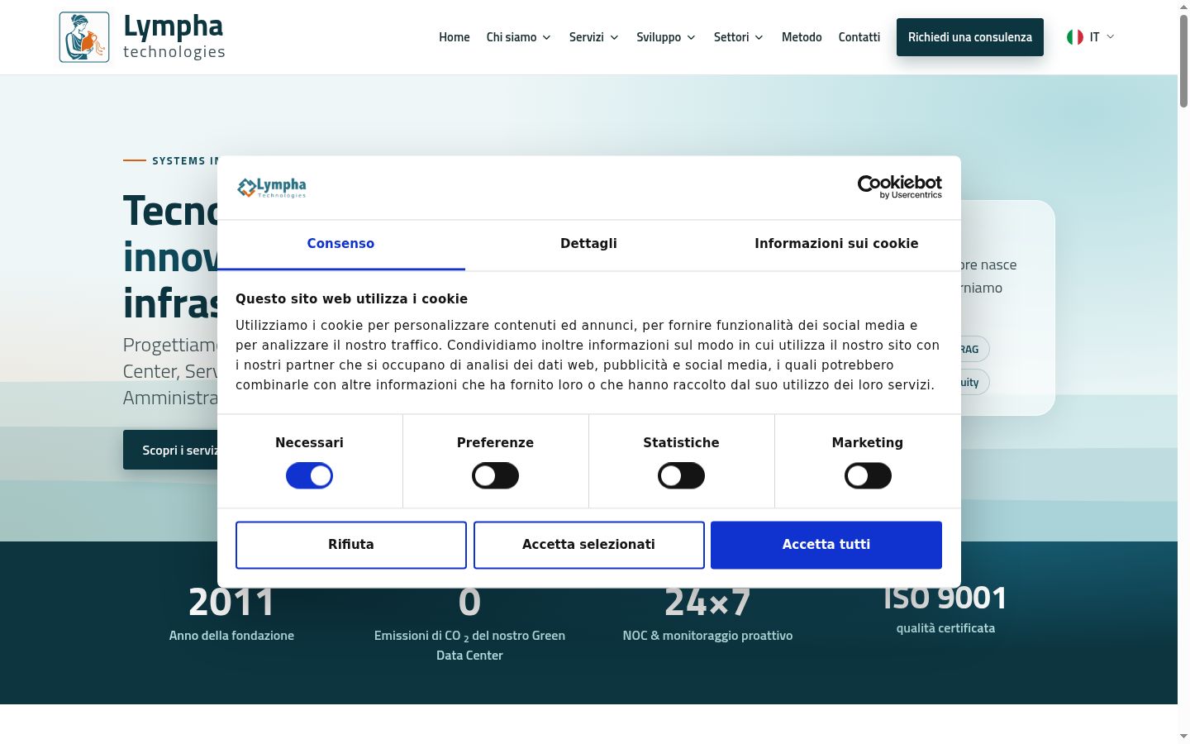Click the Lympha technologies logo icon
This screenshot has height=744, width=1190.
click(84, 37)
